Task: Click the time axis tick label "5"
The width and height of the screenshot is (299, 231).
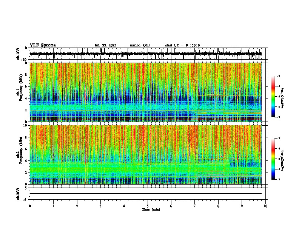Action: [148, 206]
